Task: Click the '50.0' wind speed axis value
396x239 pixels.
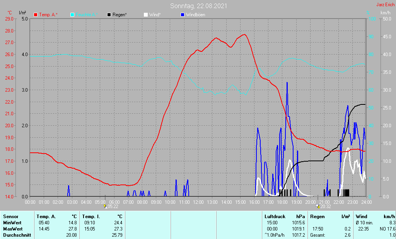Action: coord(387,19)
